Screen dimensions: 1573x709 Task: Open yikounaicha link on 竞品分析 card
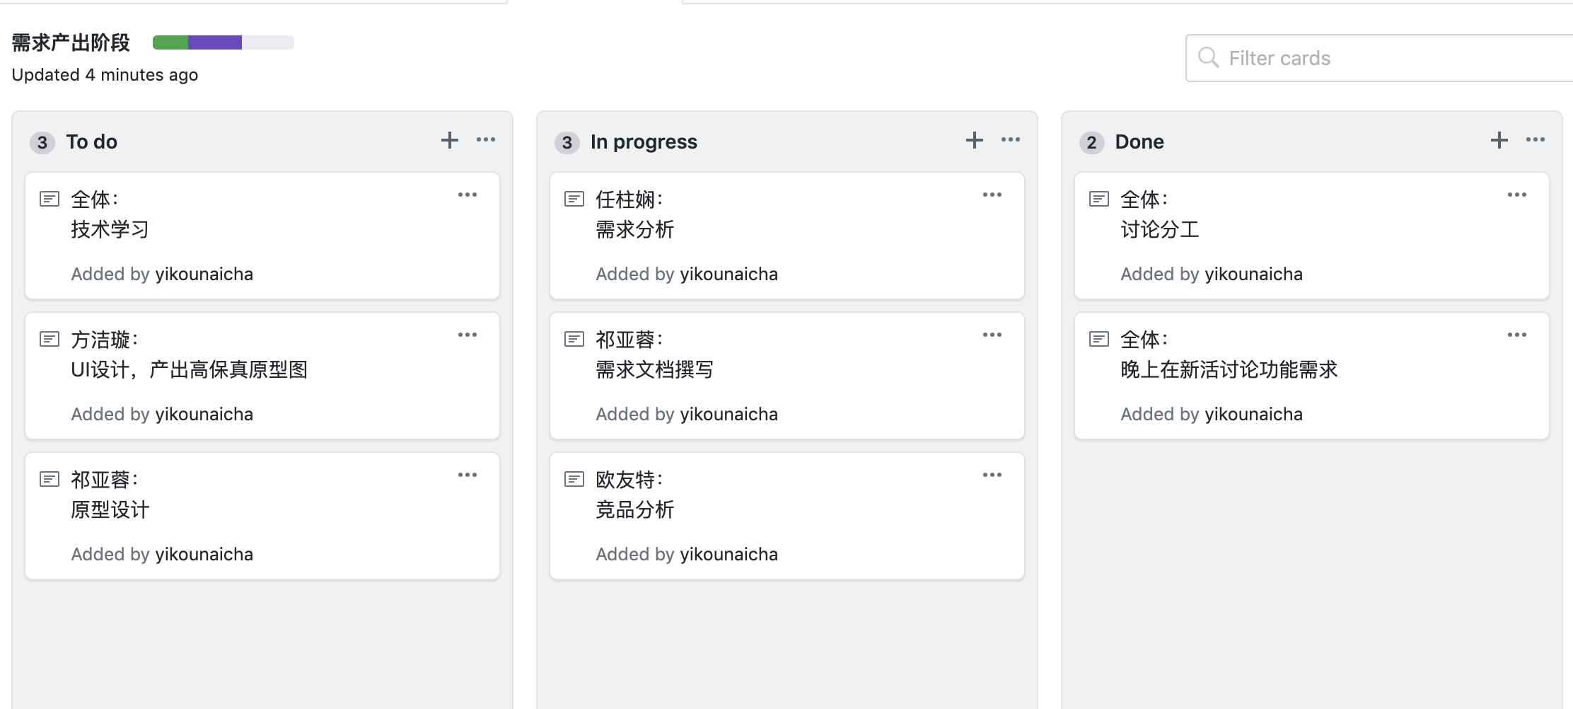point(729,554)
